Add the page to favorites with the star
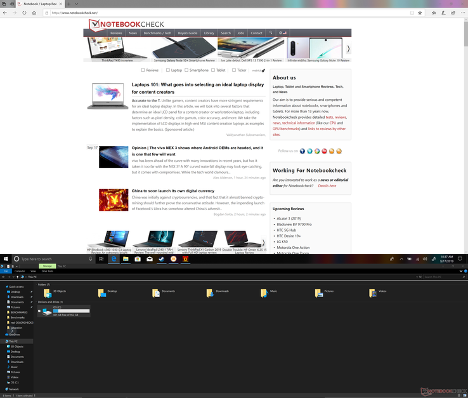 tap(420, 13)
